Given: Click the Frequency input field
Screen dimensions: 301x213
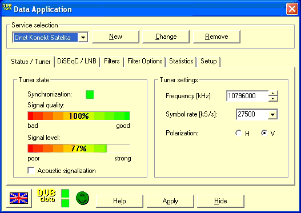Looking at the screenshot, I should (247, 96).
